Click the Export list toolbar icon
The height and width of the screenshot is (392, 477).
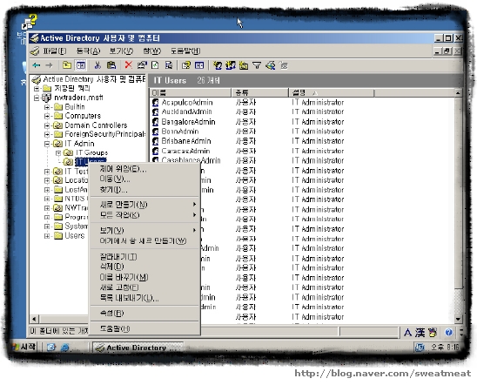tap(169, 65)
